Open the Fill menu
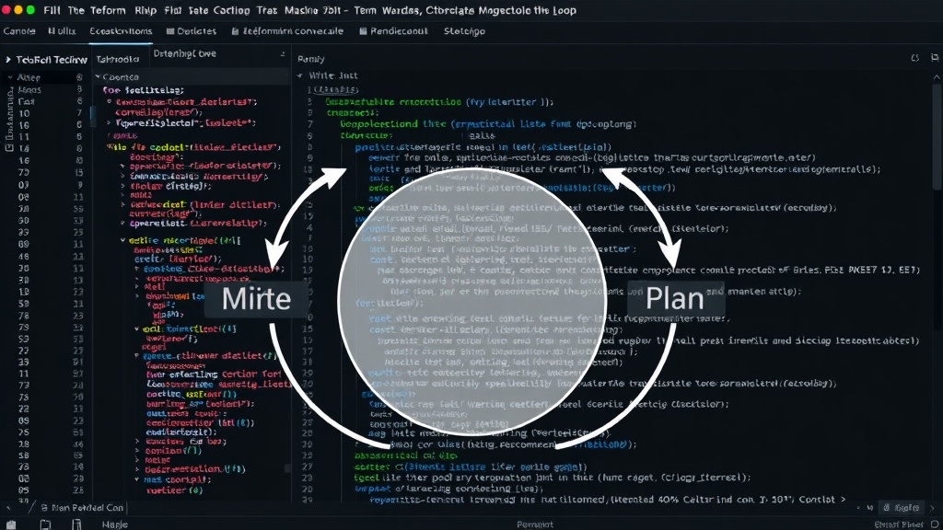Screen dimensions: 943x530 coord(52,10)
